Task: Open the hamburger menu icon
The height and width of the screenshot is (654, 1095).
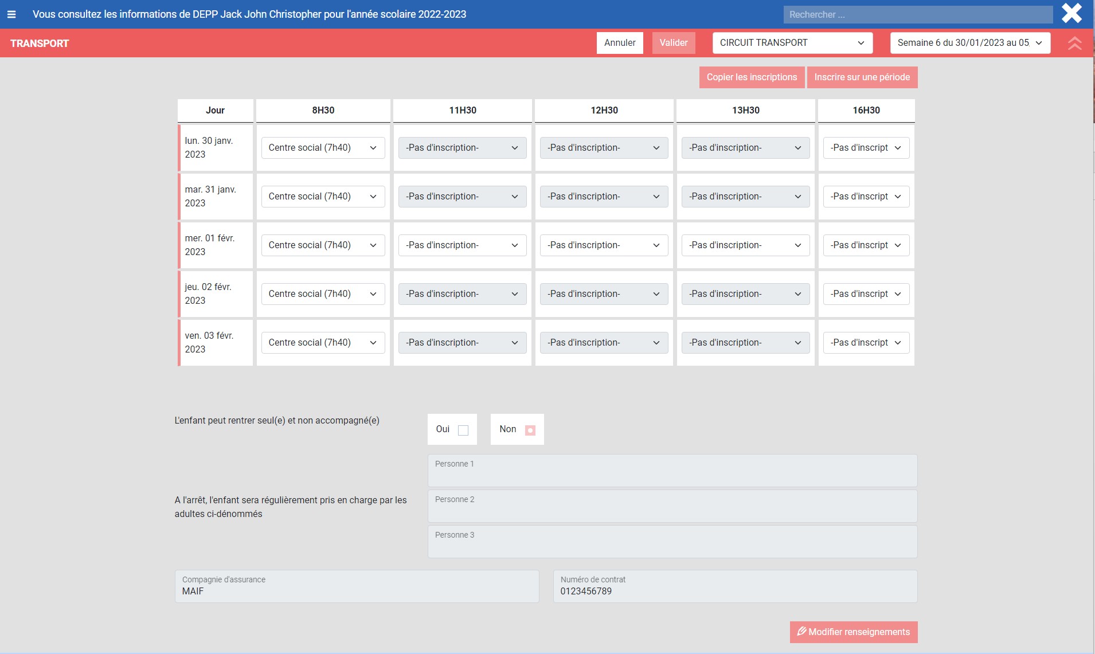Action: point(11,14)
